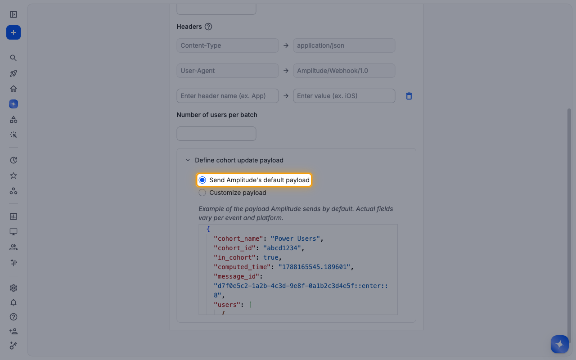Viewport: 576px width, 360px height.
Task: Click the "1788165545.189601" computed time value
Action: [x=315, y=267]
